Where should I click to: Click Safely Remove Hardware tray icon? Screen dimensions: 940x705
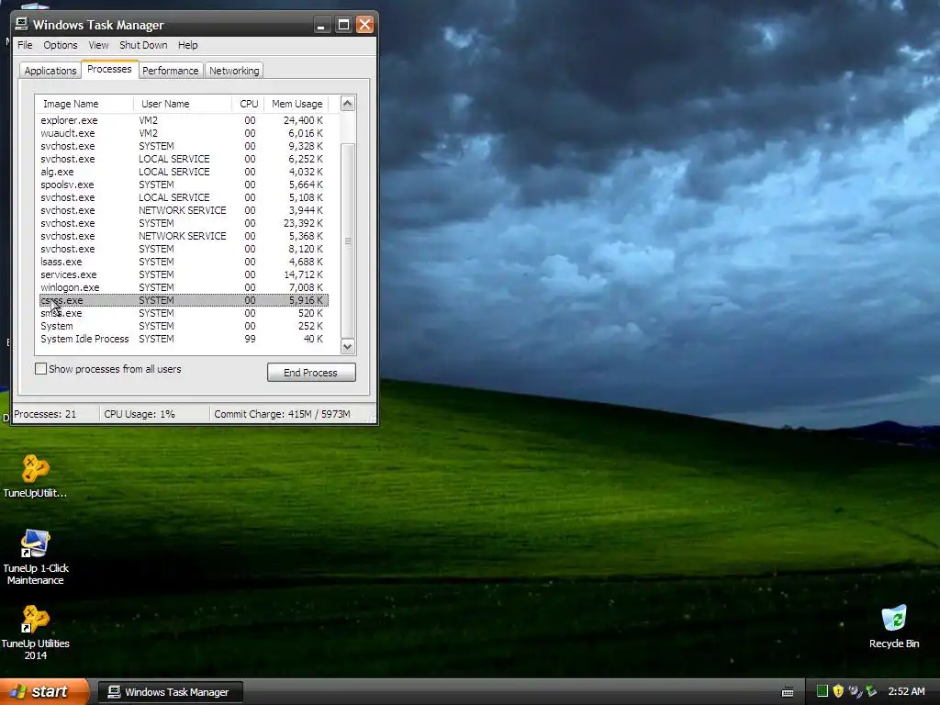(x=872, y=691)
